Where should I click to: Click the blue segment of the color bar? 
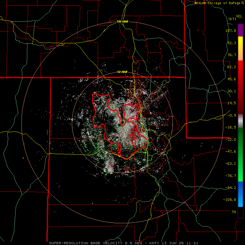click(240, 194)
